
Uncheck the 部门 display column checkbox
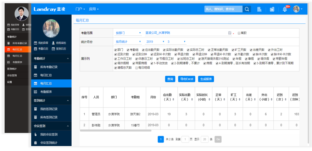116,50
